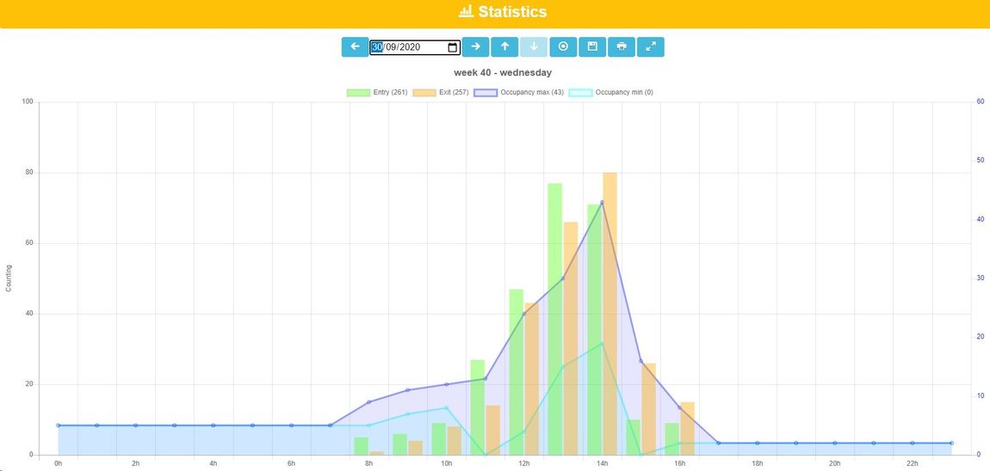Expand chart to fullscreen
Viewport: 990px width, 471px height.
650,46
